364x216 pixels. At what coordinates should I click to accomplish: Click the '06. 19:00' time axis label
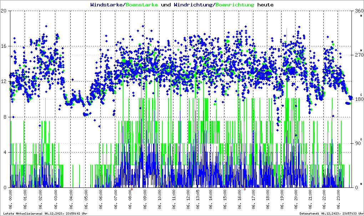click(282, 200)
